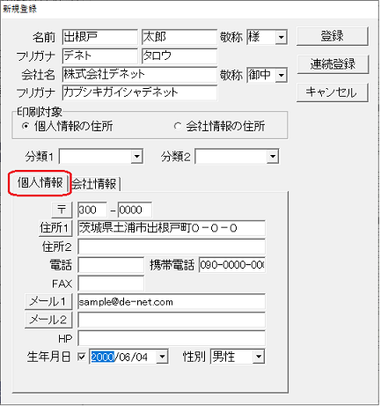Click the 住所1 button
Image resolution: width=381 pixels, height=406 pixels.
tap(55, 228)
